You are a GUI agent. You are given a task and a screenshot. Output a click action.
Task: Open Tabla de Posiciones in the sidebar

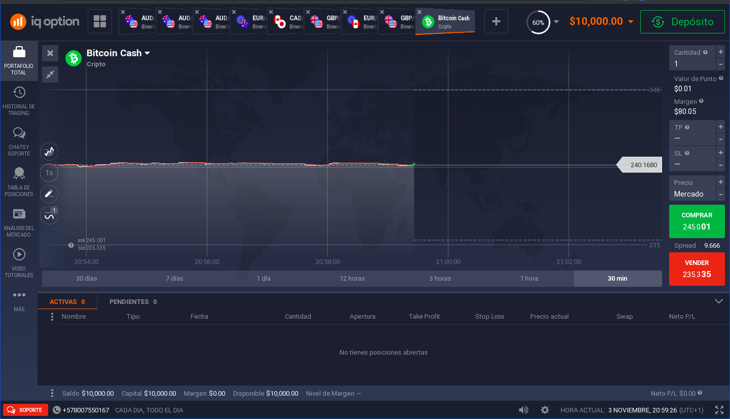[x=19, y=181]
